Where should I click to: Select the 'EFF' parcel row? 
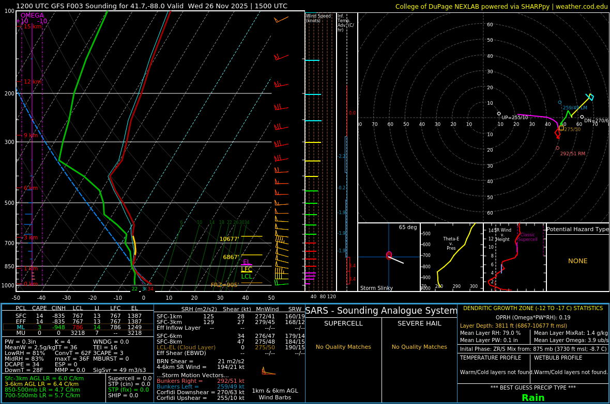point(78,321)
